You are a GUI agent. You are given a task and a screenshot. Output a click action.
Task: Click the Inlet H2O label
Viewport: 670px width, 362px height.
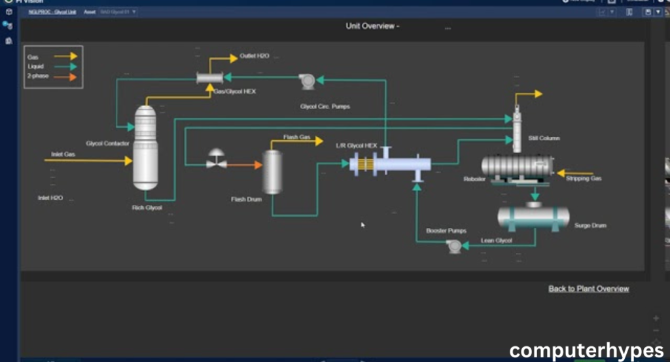(50, 198)
